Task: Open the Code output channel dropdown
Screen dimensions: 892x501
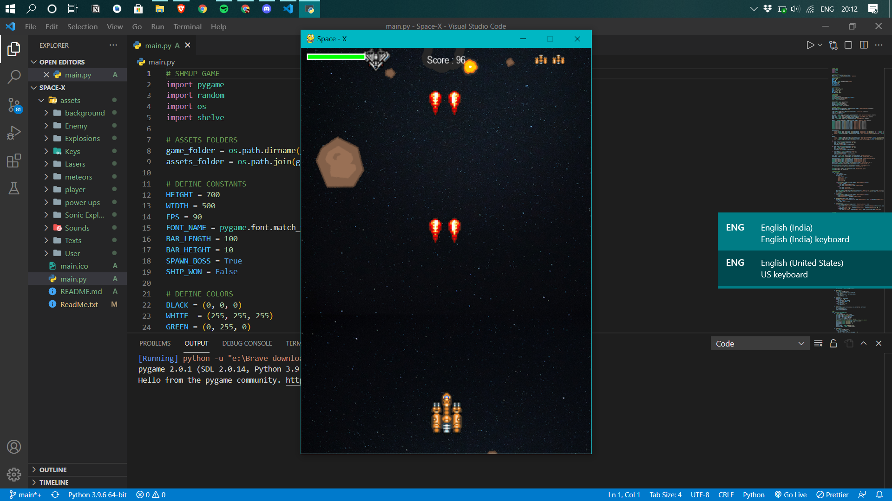Action: tap(760, 344)
